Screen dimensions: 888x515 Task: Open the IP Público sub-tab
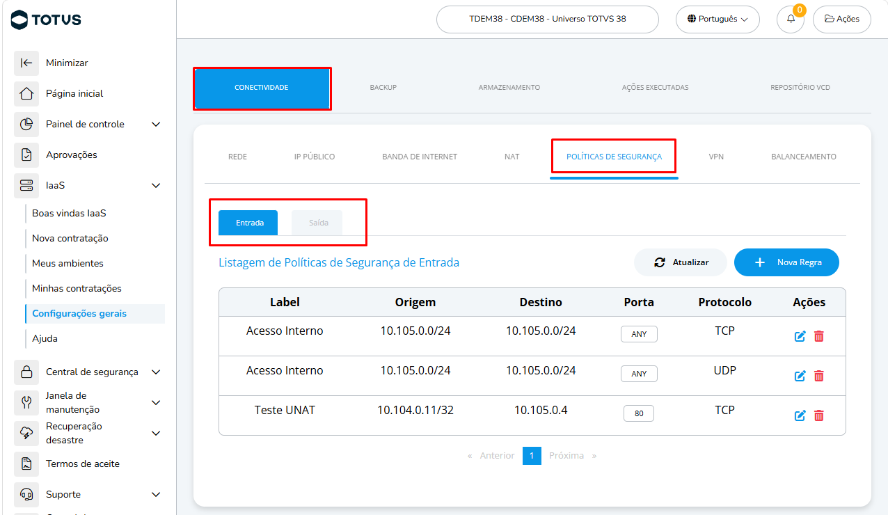point(315,157)
